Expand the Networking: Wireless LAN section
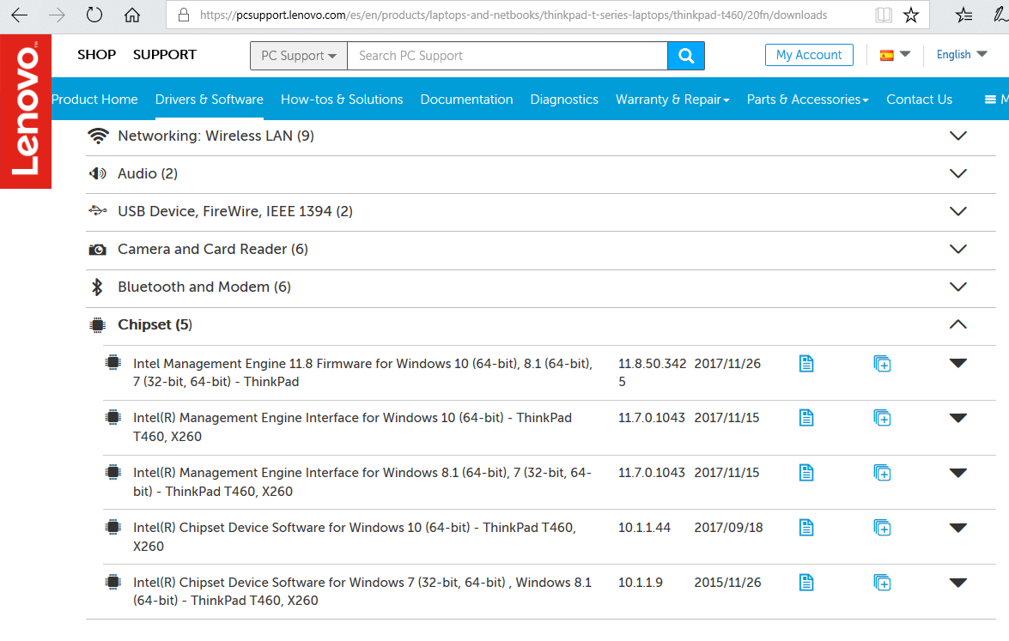Viewport: 1009px width, 641px height. pos(958,136)
